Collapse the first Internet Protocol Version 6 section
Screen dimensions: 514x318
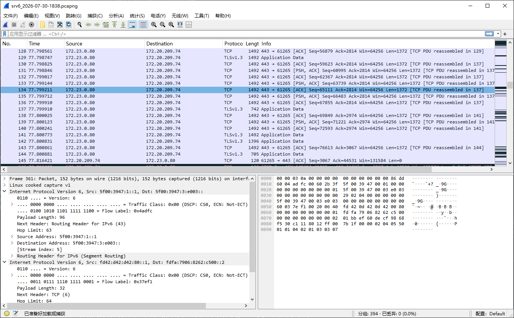point(5,191)
